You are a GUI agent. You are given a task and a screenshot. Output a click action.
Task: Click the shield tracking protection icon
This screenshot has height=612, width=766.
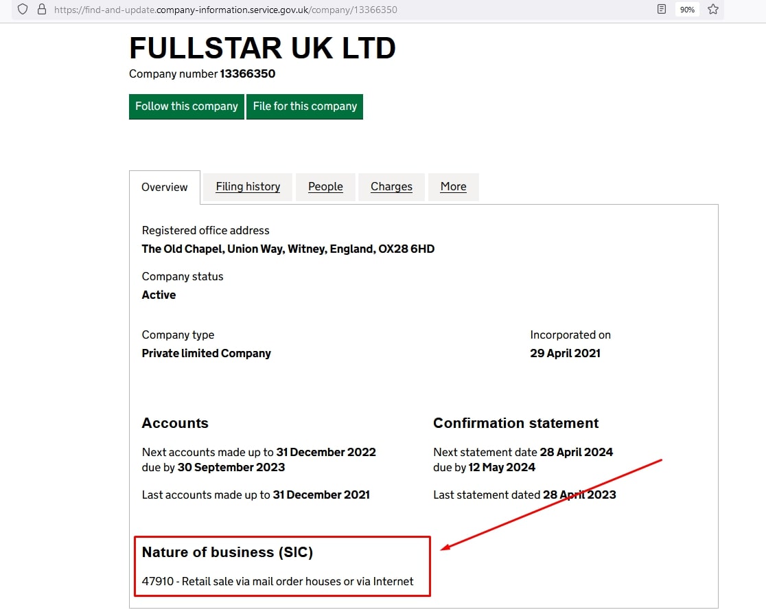(23, 10)
